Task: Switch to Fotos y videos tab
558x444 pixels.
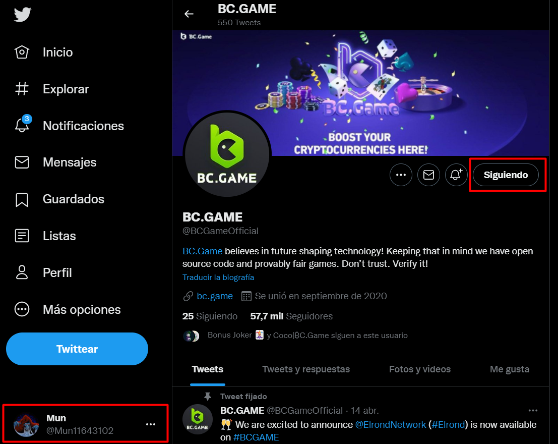Action: click(x=419, y=369)
